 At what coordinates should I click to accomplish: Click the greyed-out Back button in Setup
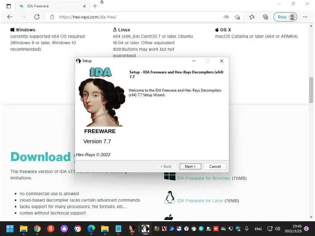point(166,166)
